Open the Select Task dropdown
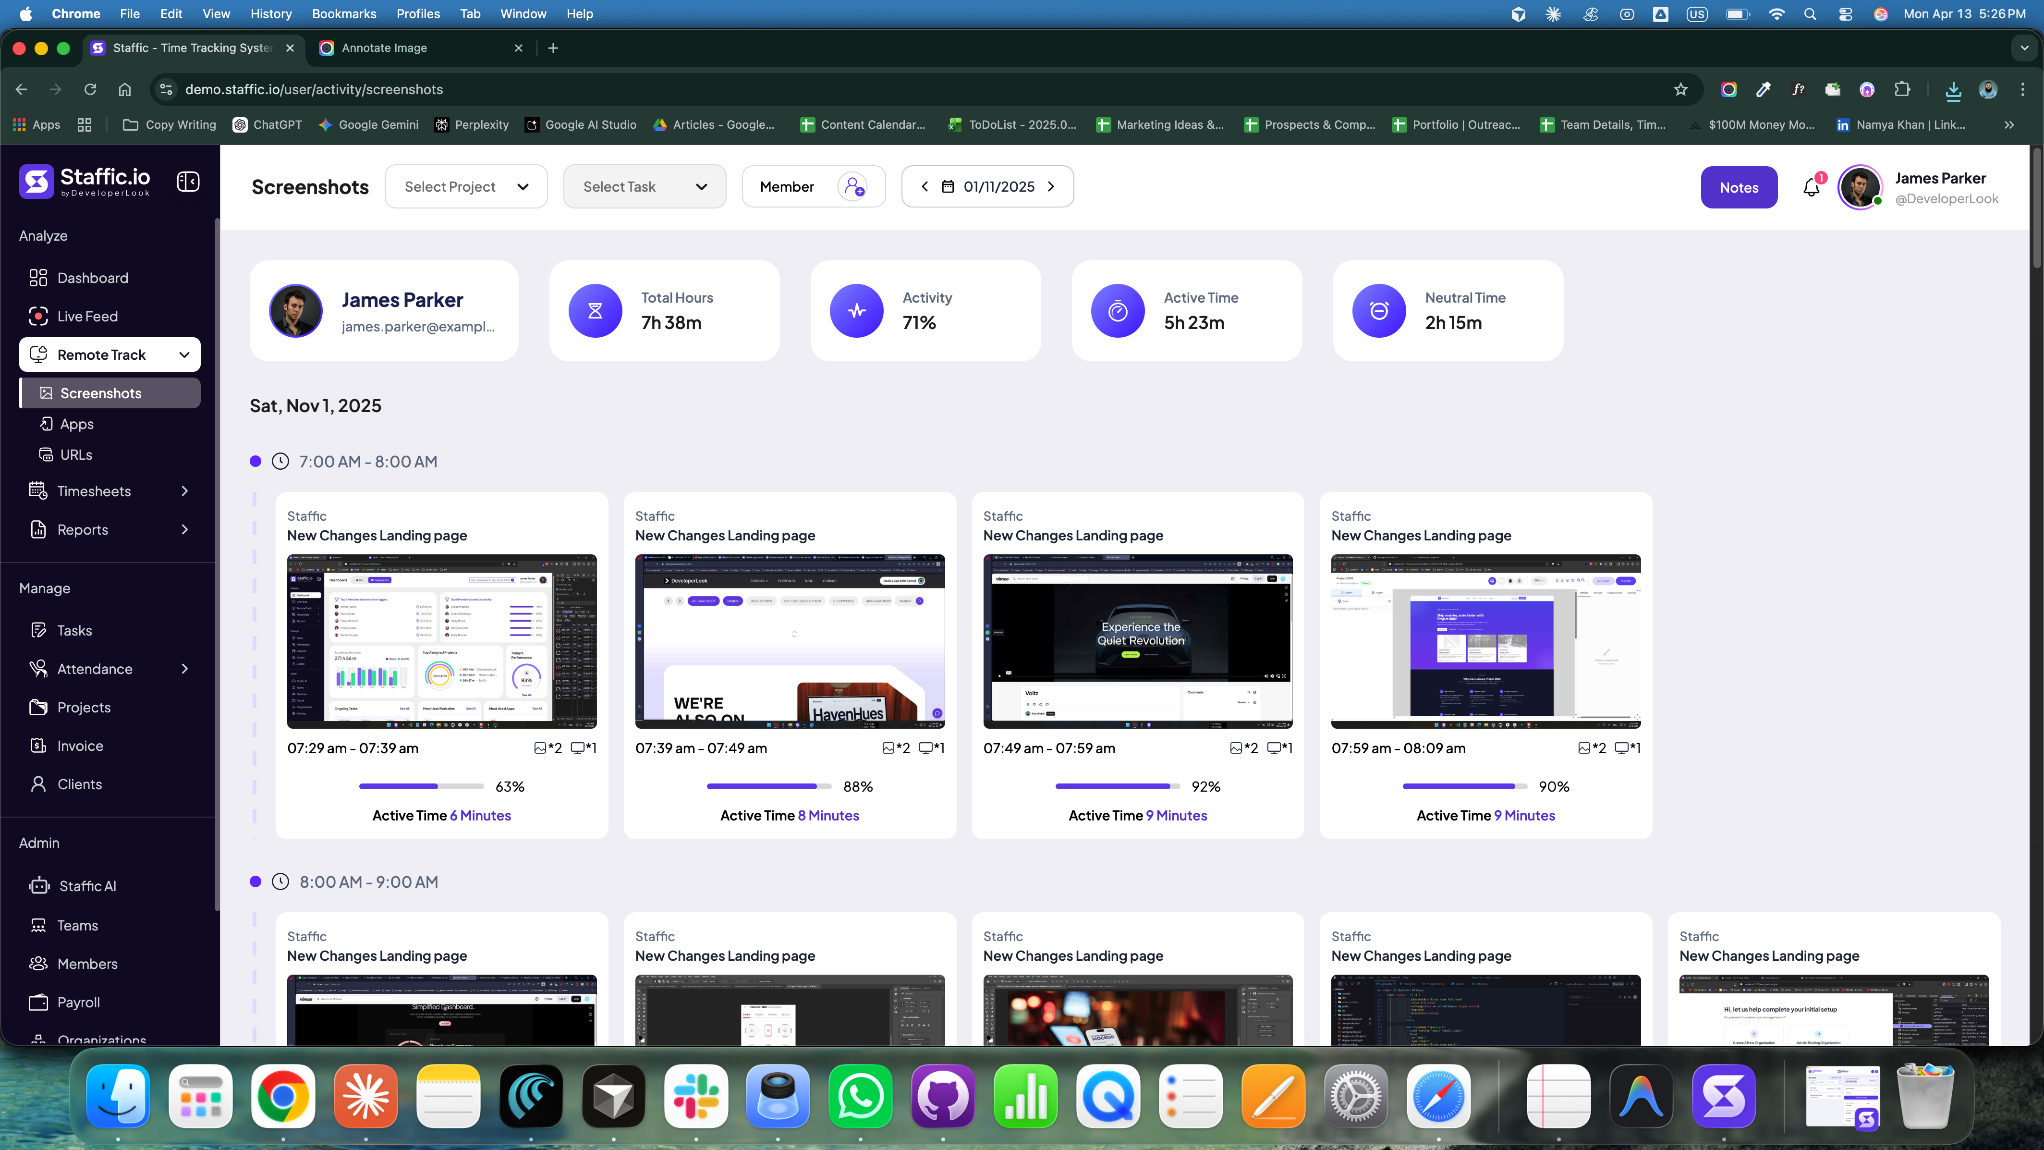 pyautogui.click(x=645, y=186)
